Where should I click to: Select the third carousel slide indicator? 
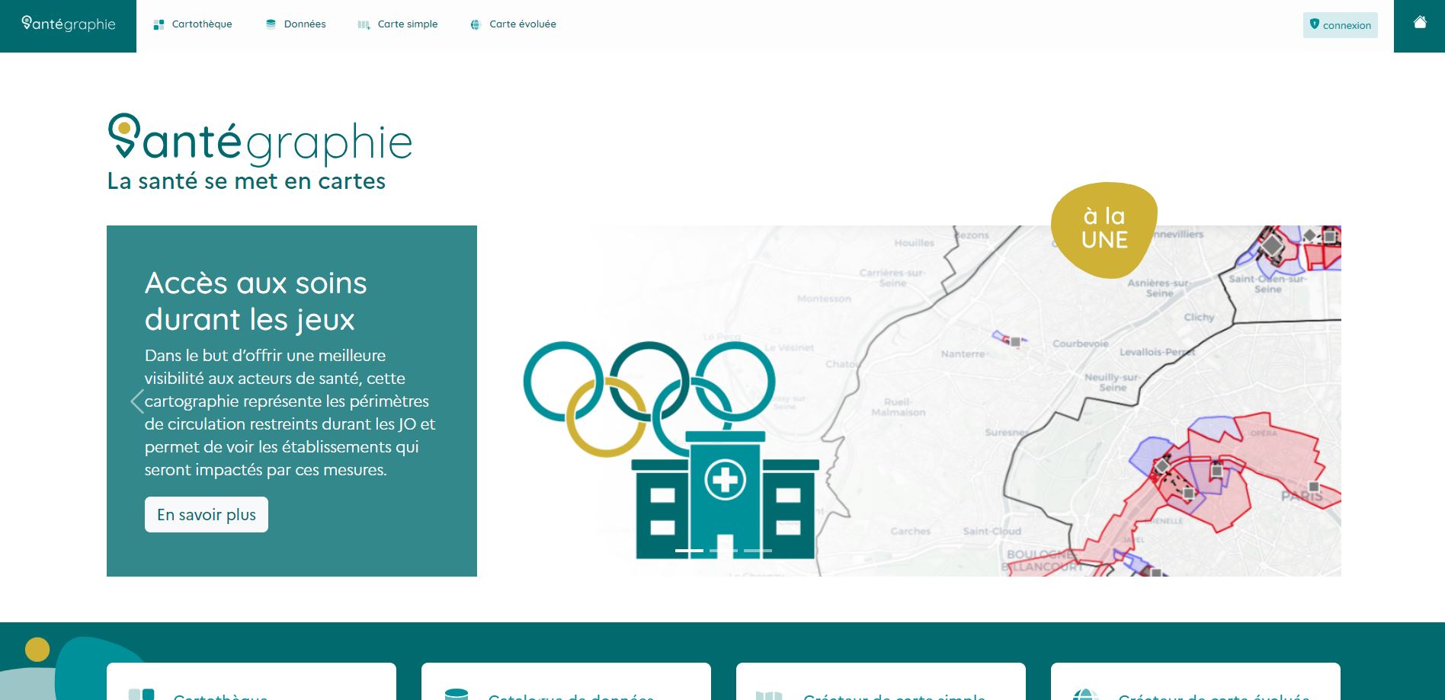coord(758,550)
